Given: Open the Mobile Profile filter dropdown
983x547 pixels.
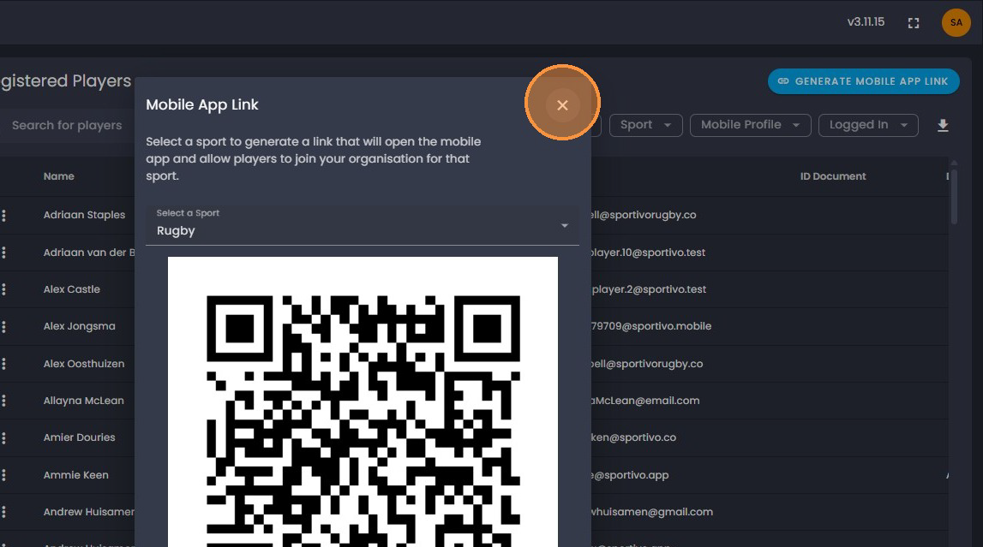Looking at the screenshot, I should pos(751,125).
